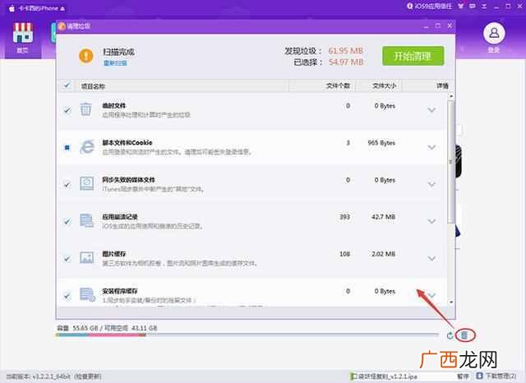Expand details of the 42.7 MB crash log row
This screenshot has height=383, width=526.
click(431, 221)
